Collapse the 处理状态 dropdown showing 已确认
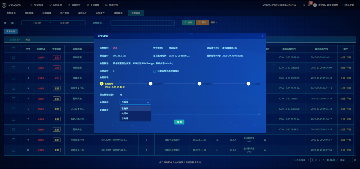Viewport: 360px width, 169px height. pos(135,102)
